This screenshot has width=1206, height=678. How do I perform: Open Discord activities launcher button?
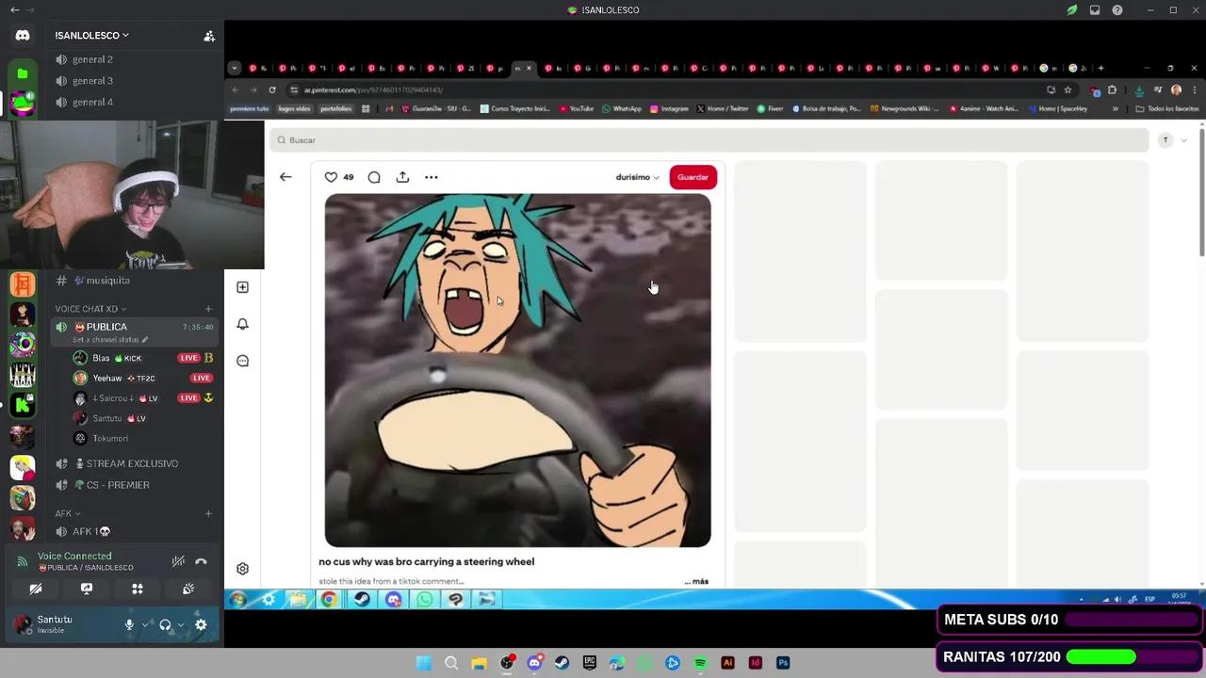tap(138, 589)
